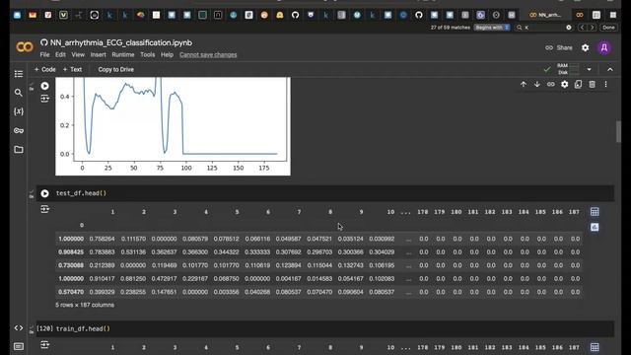
Task: Click Copy to Drive button
Action: [x=116, y=69]
